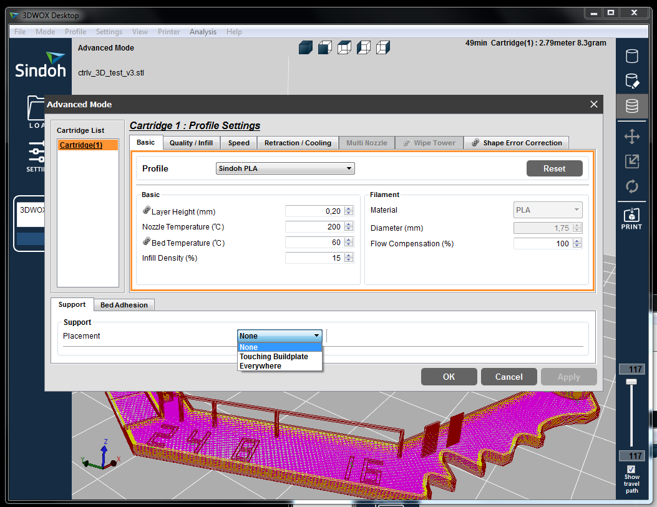
Task: Adjust Nozzle Temperature spinner
Action: click(x=349, y=226)
